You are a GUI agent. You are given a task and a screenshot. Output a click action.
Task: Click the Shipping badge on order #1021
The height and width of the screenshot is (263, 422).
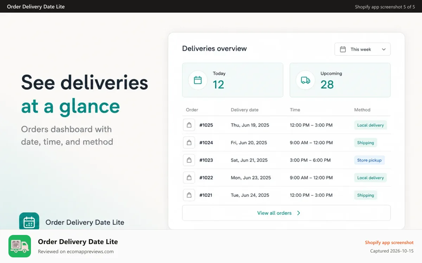point(365,195)
